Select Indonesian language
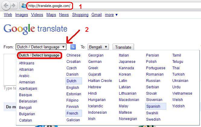 pyautogui.click(x=97, y=112)
